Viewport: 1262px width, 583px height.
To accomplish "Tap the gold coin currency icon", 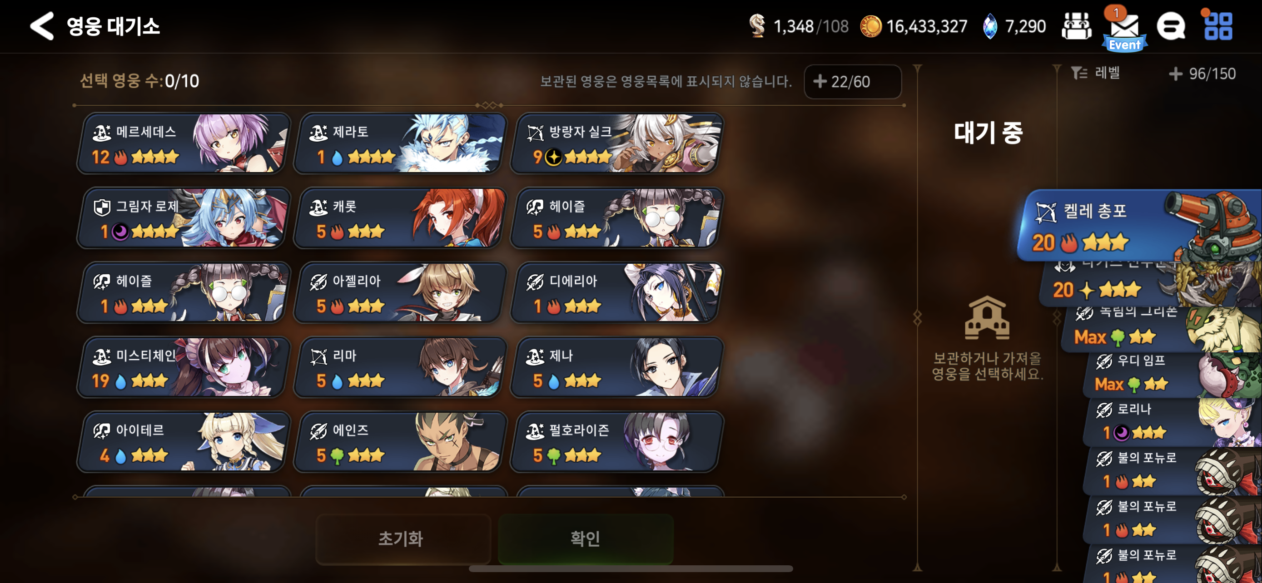I will tap(870, 26).
